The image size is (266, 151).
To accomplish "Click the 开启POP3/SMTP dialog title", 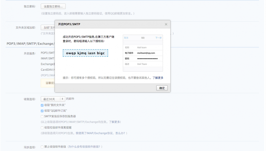I will (x=69, y=24).
